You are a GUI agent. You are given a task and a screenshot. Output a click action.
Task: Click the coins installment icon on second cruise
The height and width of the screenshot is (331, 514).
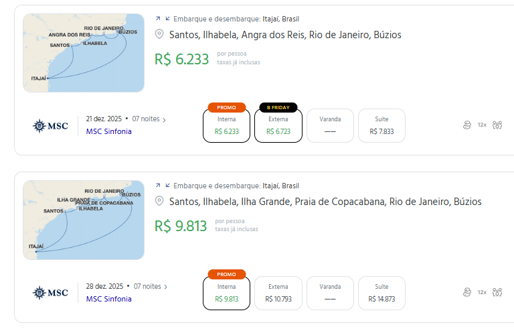[x=466, y=292]
